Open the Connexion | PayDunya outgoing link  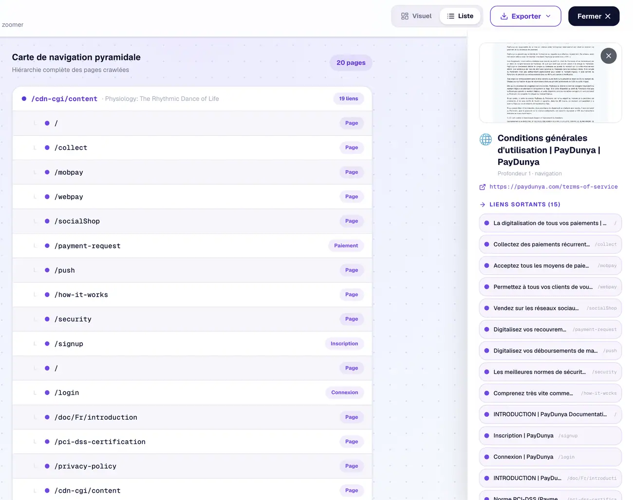550,457
